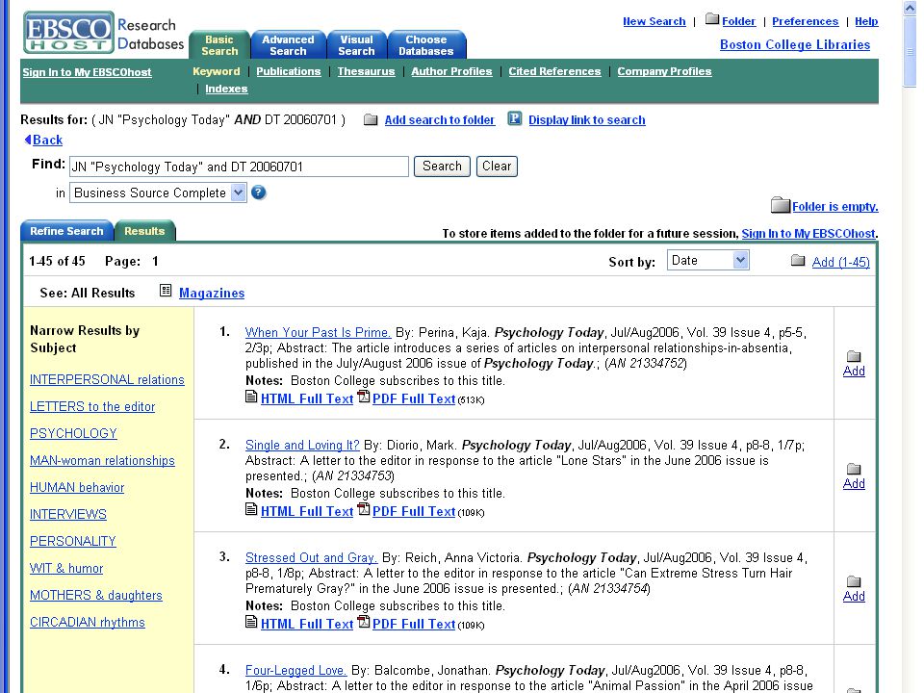Click Sign In to My EBSCOhost in green bar
The height and width of the screenshot is (693, 924).
pos(87,72)
